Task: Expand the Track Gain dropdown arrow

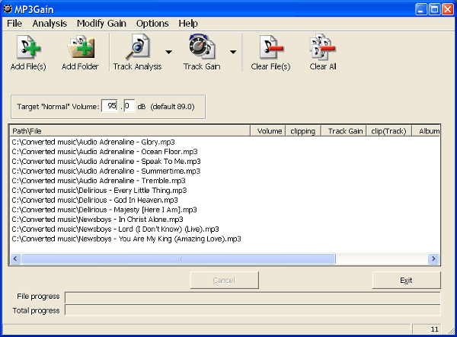Action: (x=233, y=53)
